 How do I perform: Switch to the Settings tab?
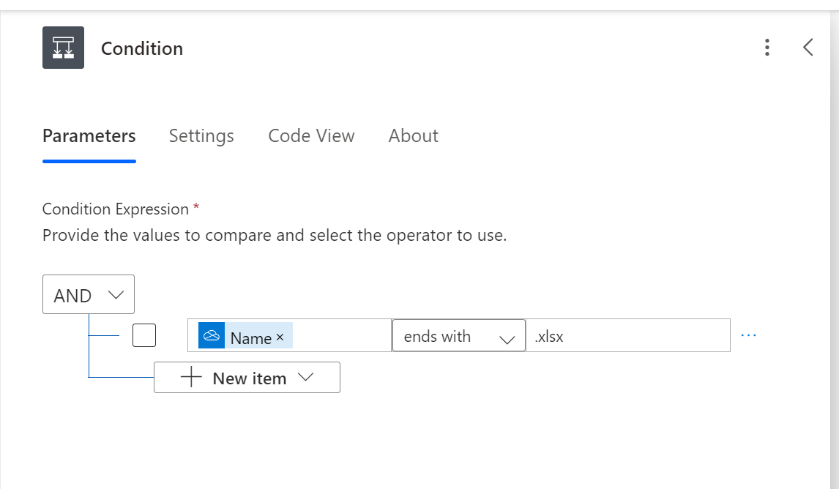point(201,135)
